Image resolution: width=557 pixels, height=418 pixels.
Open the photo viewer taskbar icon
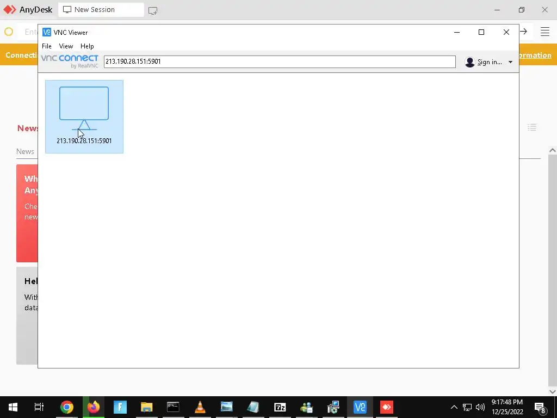227,407
